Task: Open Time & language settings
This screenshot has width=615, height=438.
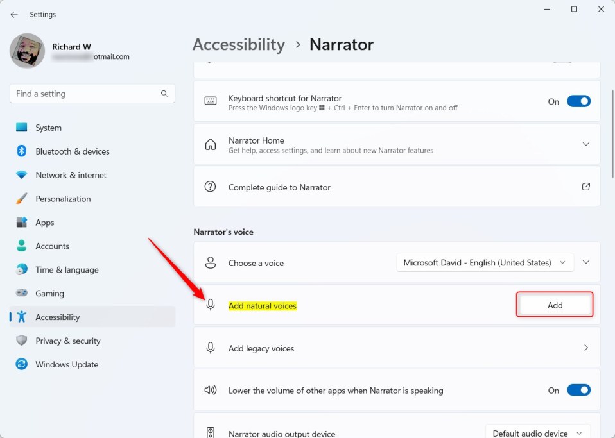Action: (x=92, y=269)
